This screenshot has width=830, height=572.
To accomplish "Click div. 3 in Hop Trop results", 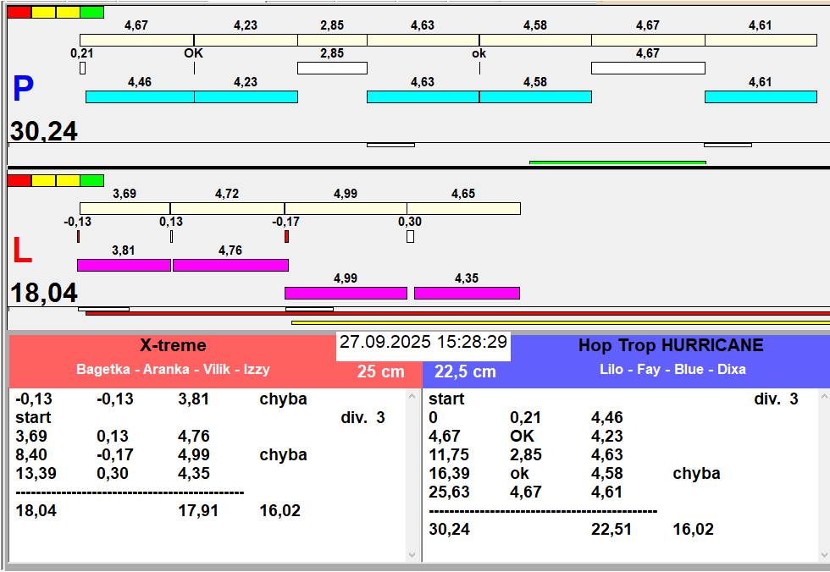I will pyautogui.click(x=776, y=399).
